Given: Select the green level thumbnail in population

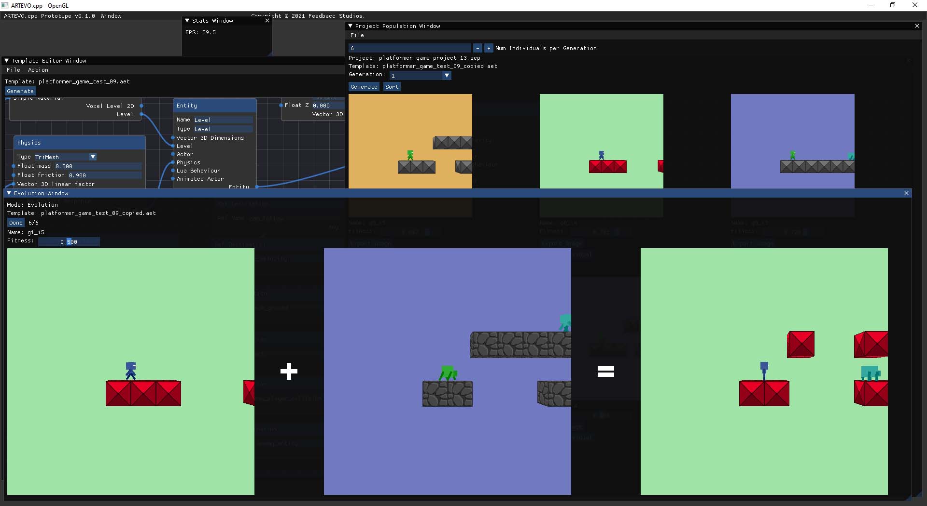Looking at the screenshot, I should click(602, 141).
